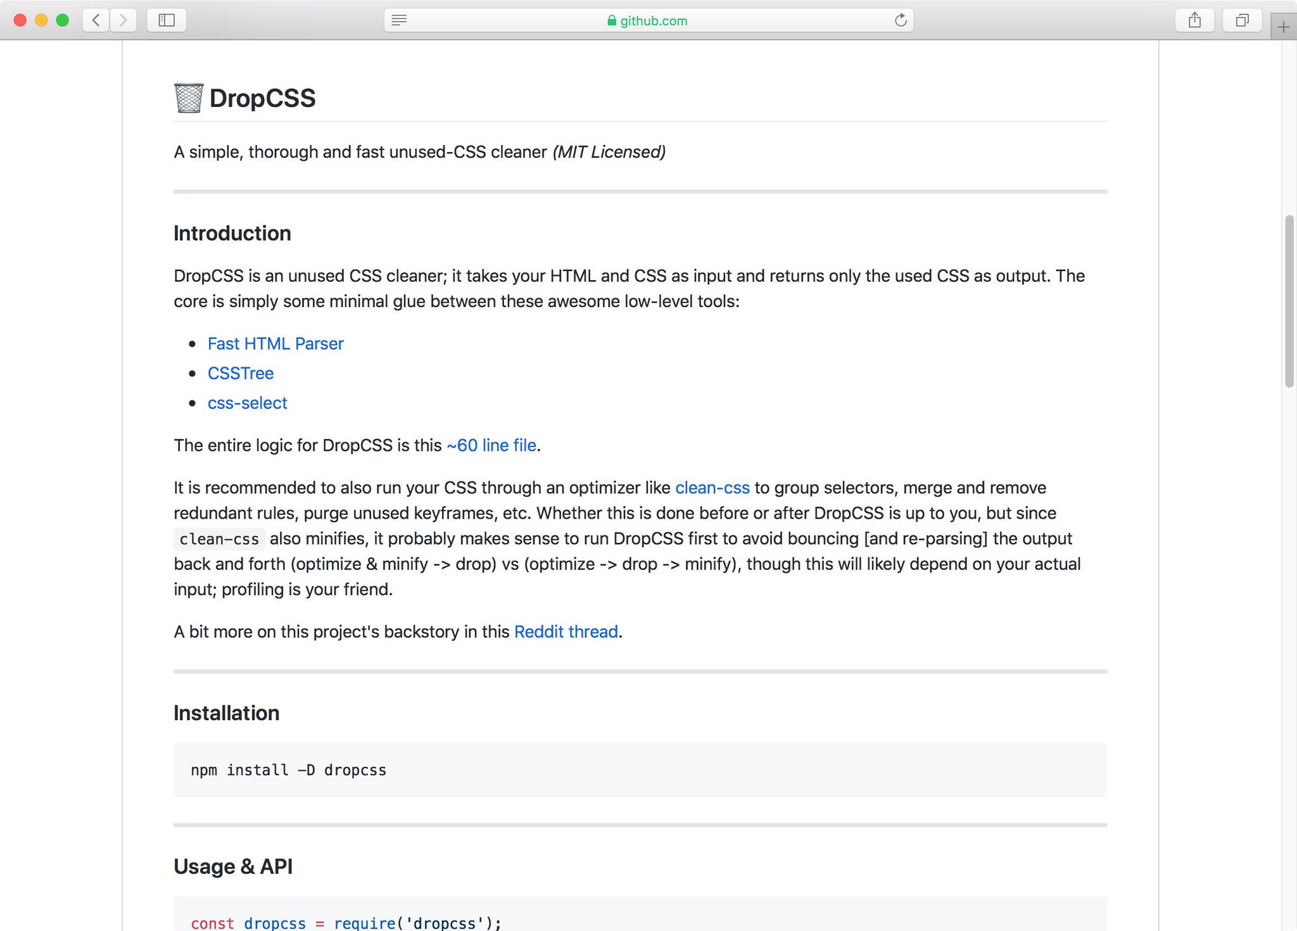Open the Fast HTML Parser link
Screen dimensions: 1297x931
[x=275, y=343]
